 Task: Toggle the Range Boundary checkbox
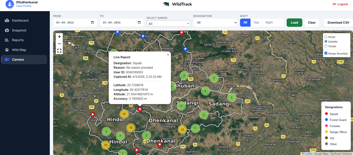326,53
